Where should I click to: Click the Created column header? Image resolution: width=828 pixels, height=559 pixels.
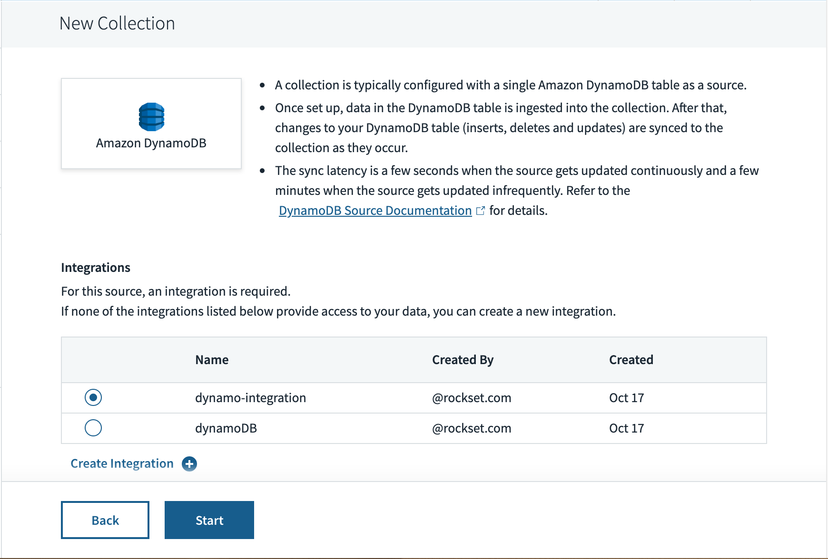coord(631,360)
